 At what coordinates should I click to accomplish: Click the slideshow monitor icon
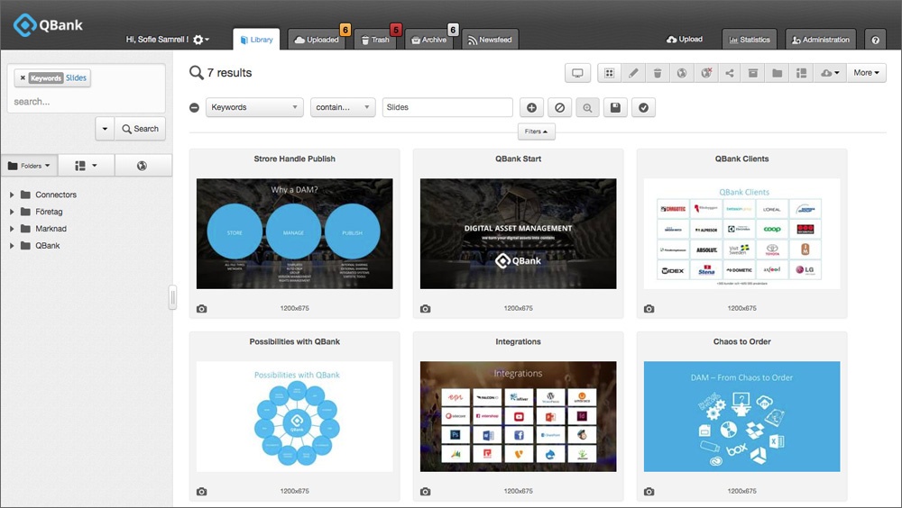tap(577, 73)
